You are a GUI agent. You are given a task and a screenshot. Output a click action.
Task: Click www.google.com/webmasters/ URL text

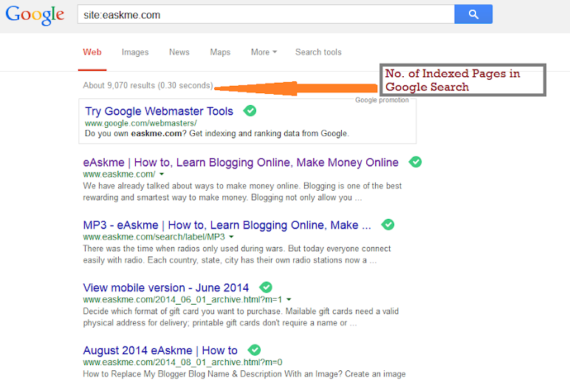tap(141, 123)
